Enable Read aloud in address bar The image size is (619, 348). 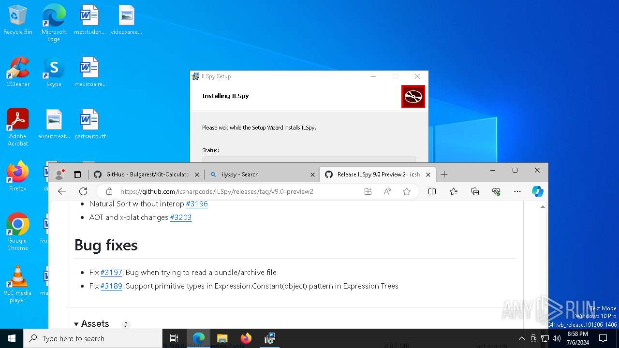[387, 191]
